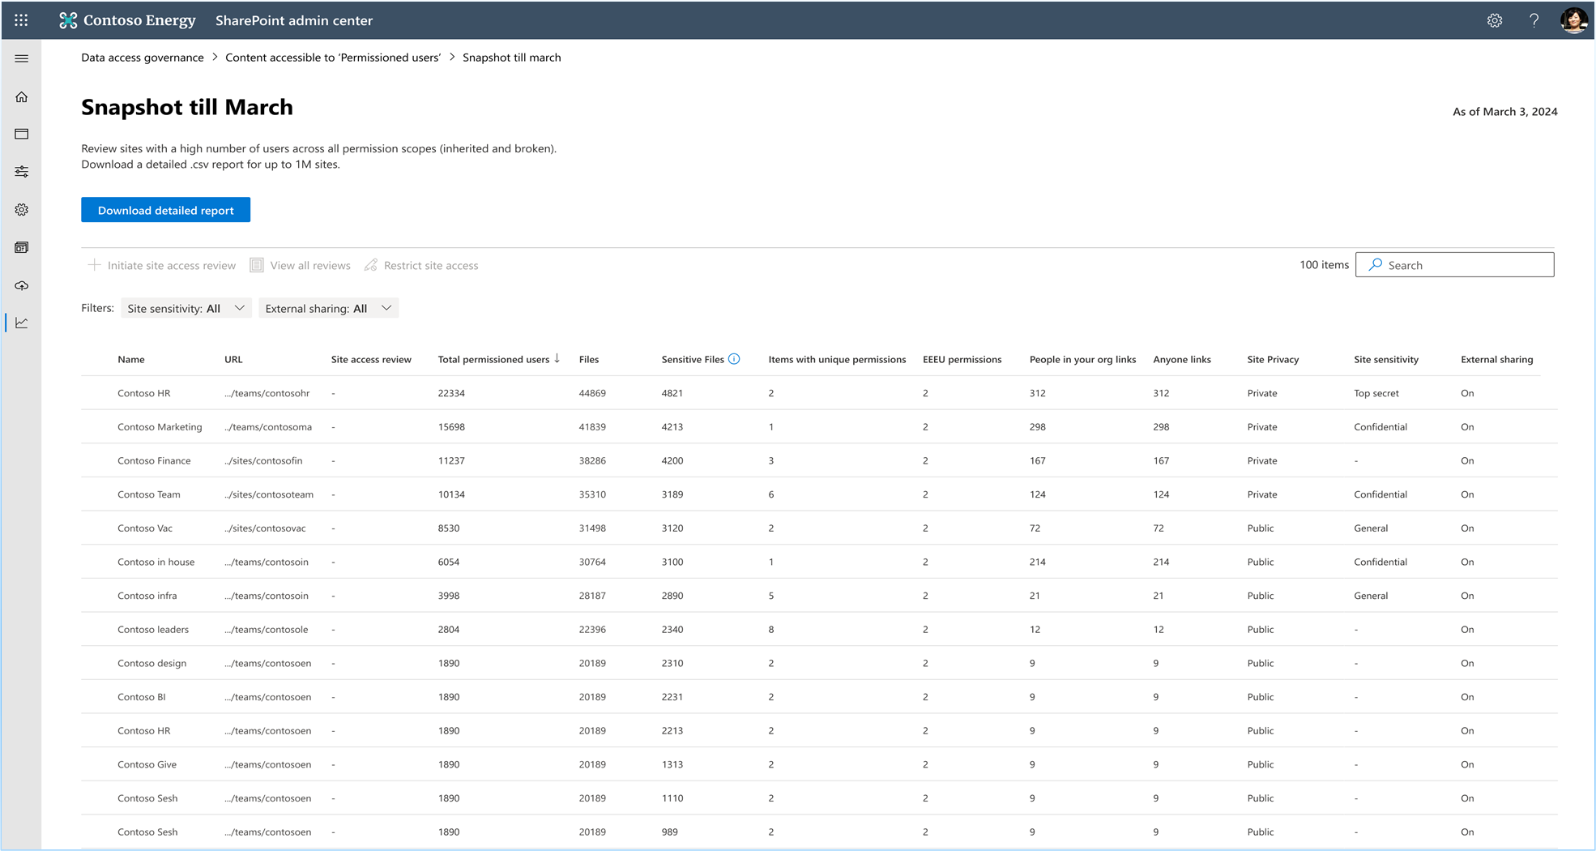The image size is (1596, 851).
Task: Click the Sensitive Files info icon
Action: click(x=734, y=359)
